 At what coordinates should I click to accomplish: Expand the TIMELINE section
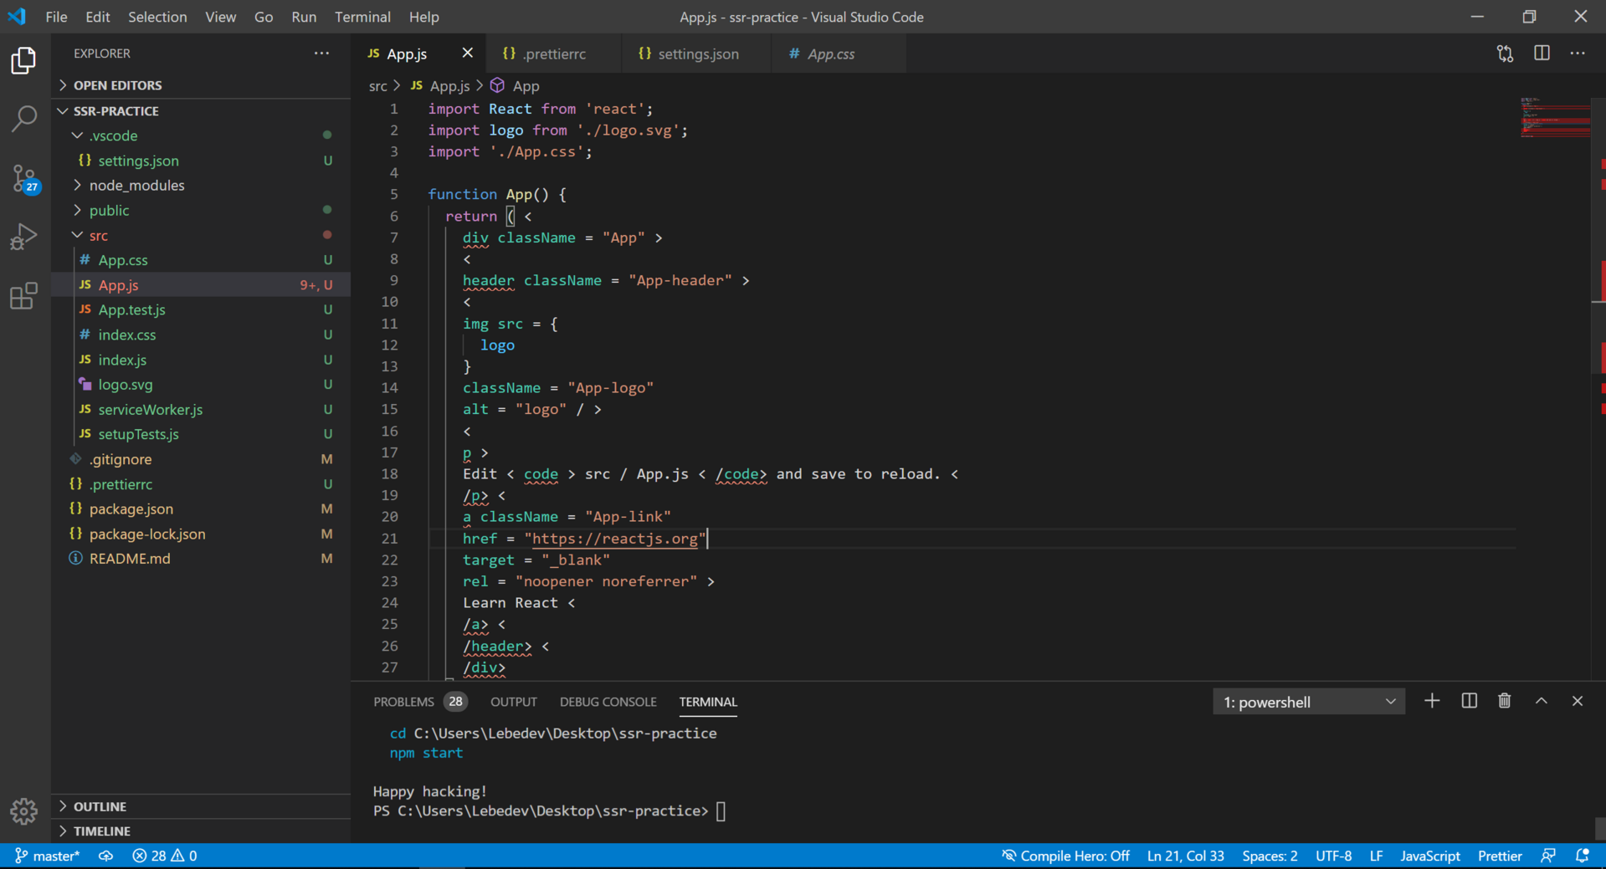[x=201, y=831]
